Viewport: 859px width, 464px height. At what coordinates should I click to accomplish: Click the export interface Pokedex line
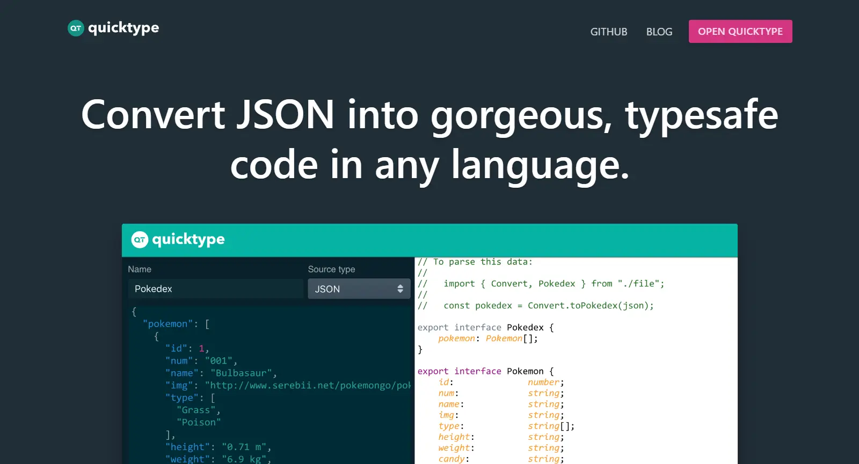point(486,328)
